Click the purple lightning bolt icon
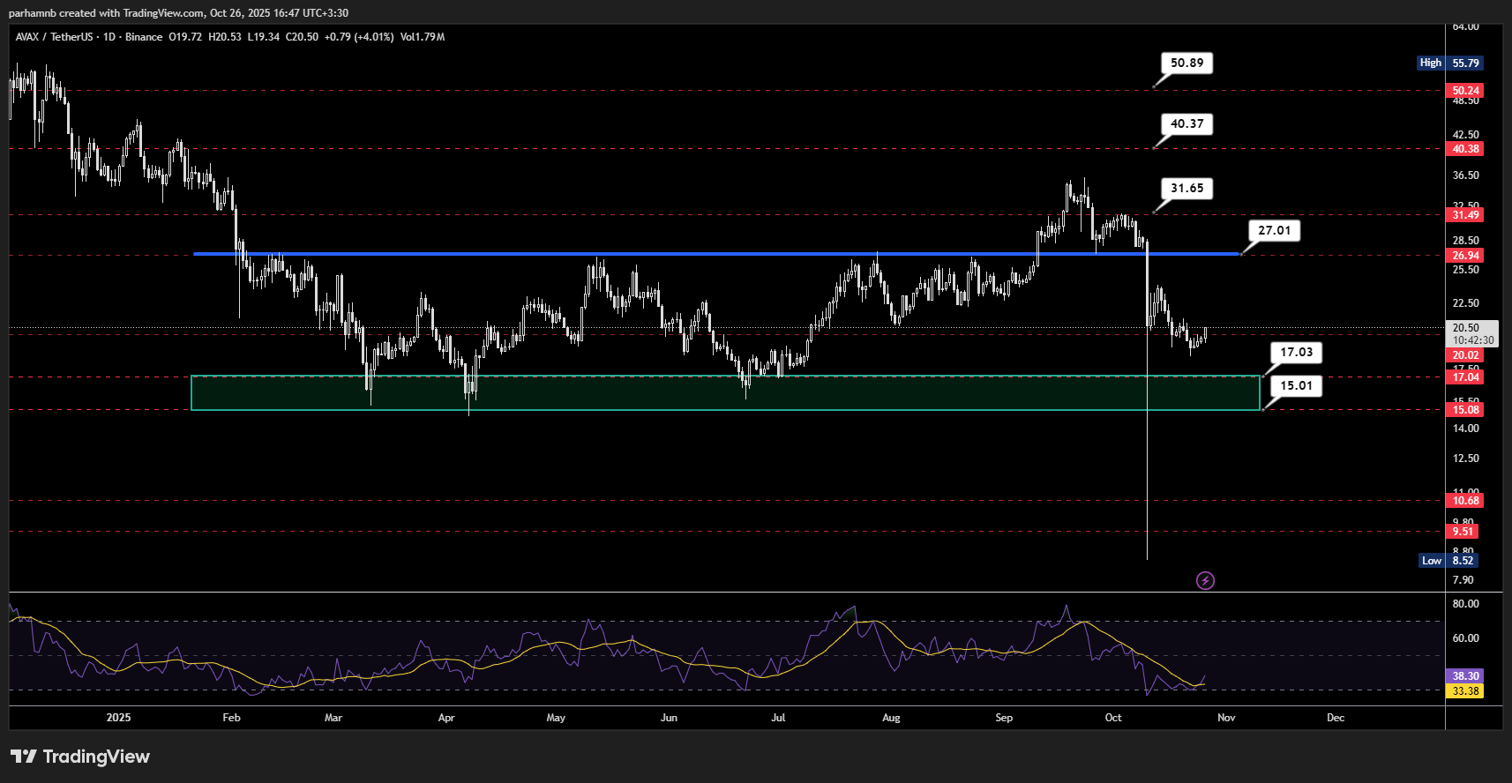 click(x=1205, y=580)
